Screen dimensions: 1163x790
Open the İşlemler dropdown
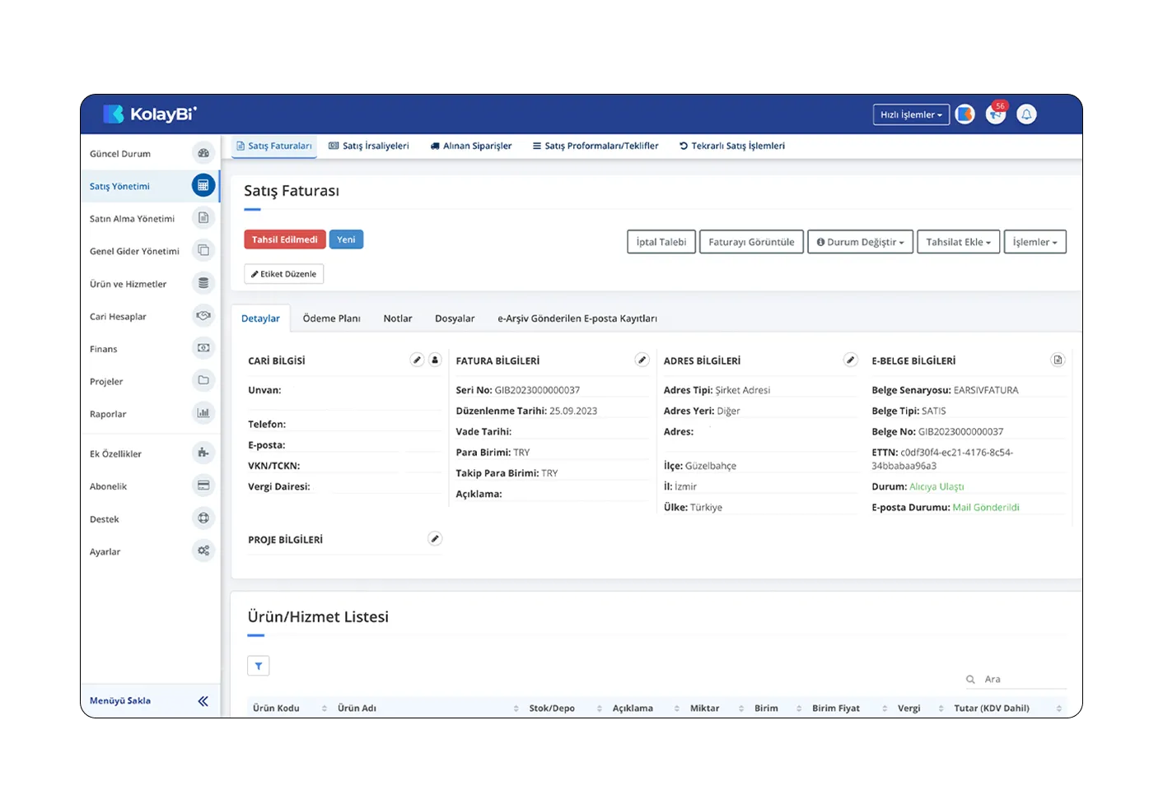(1035, 242)
